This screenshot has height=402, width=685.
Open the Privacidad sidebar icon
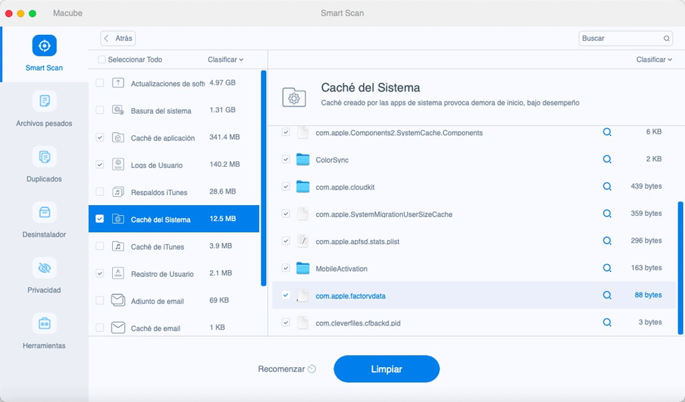click(44, 268)
